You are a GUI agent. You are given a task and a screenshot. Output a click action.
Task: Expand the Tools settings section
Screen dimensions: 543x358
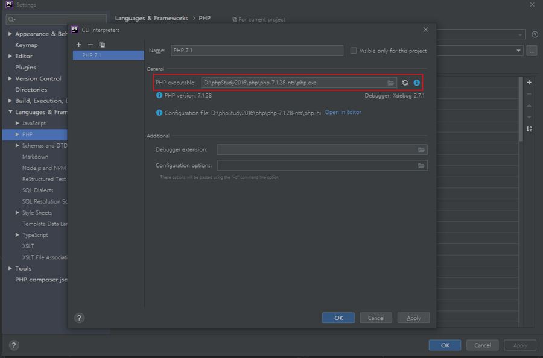10,269
